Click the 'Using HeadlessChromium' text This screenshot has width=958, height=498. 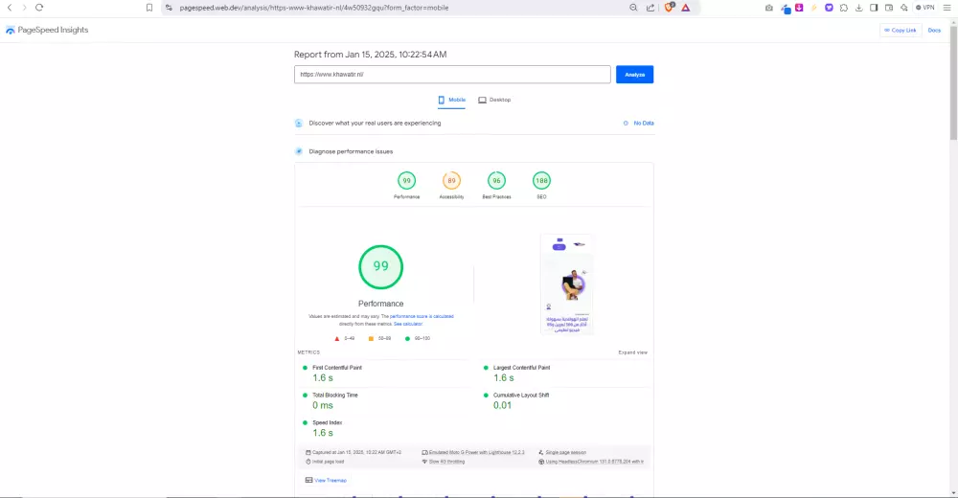click(594, 462)
